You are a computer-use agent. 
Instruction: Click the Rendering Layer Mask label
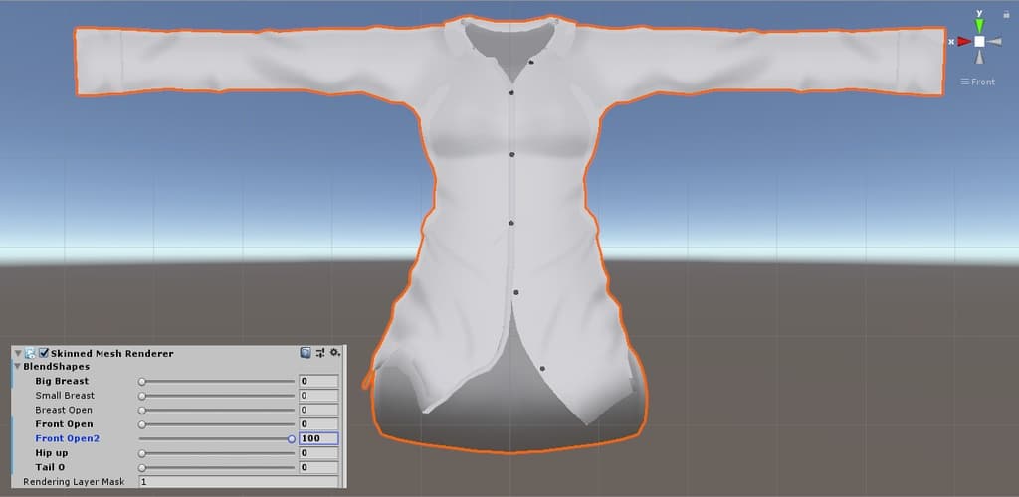coord(73,482)
